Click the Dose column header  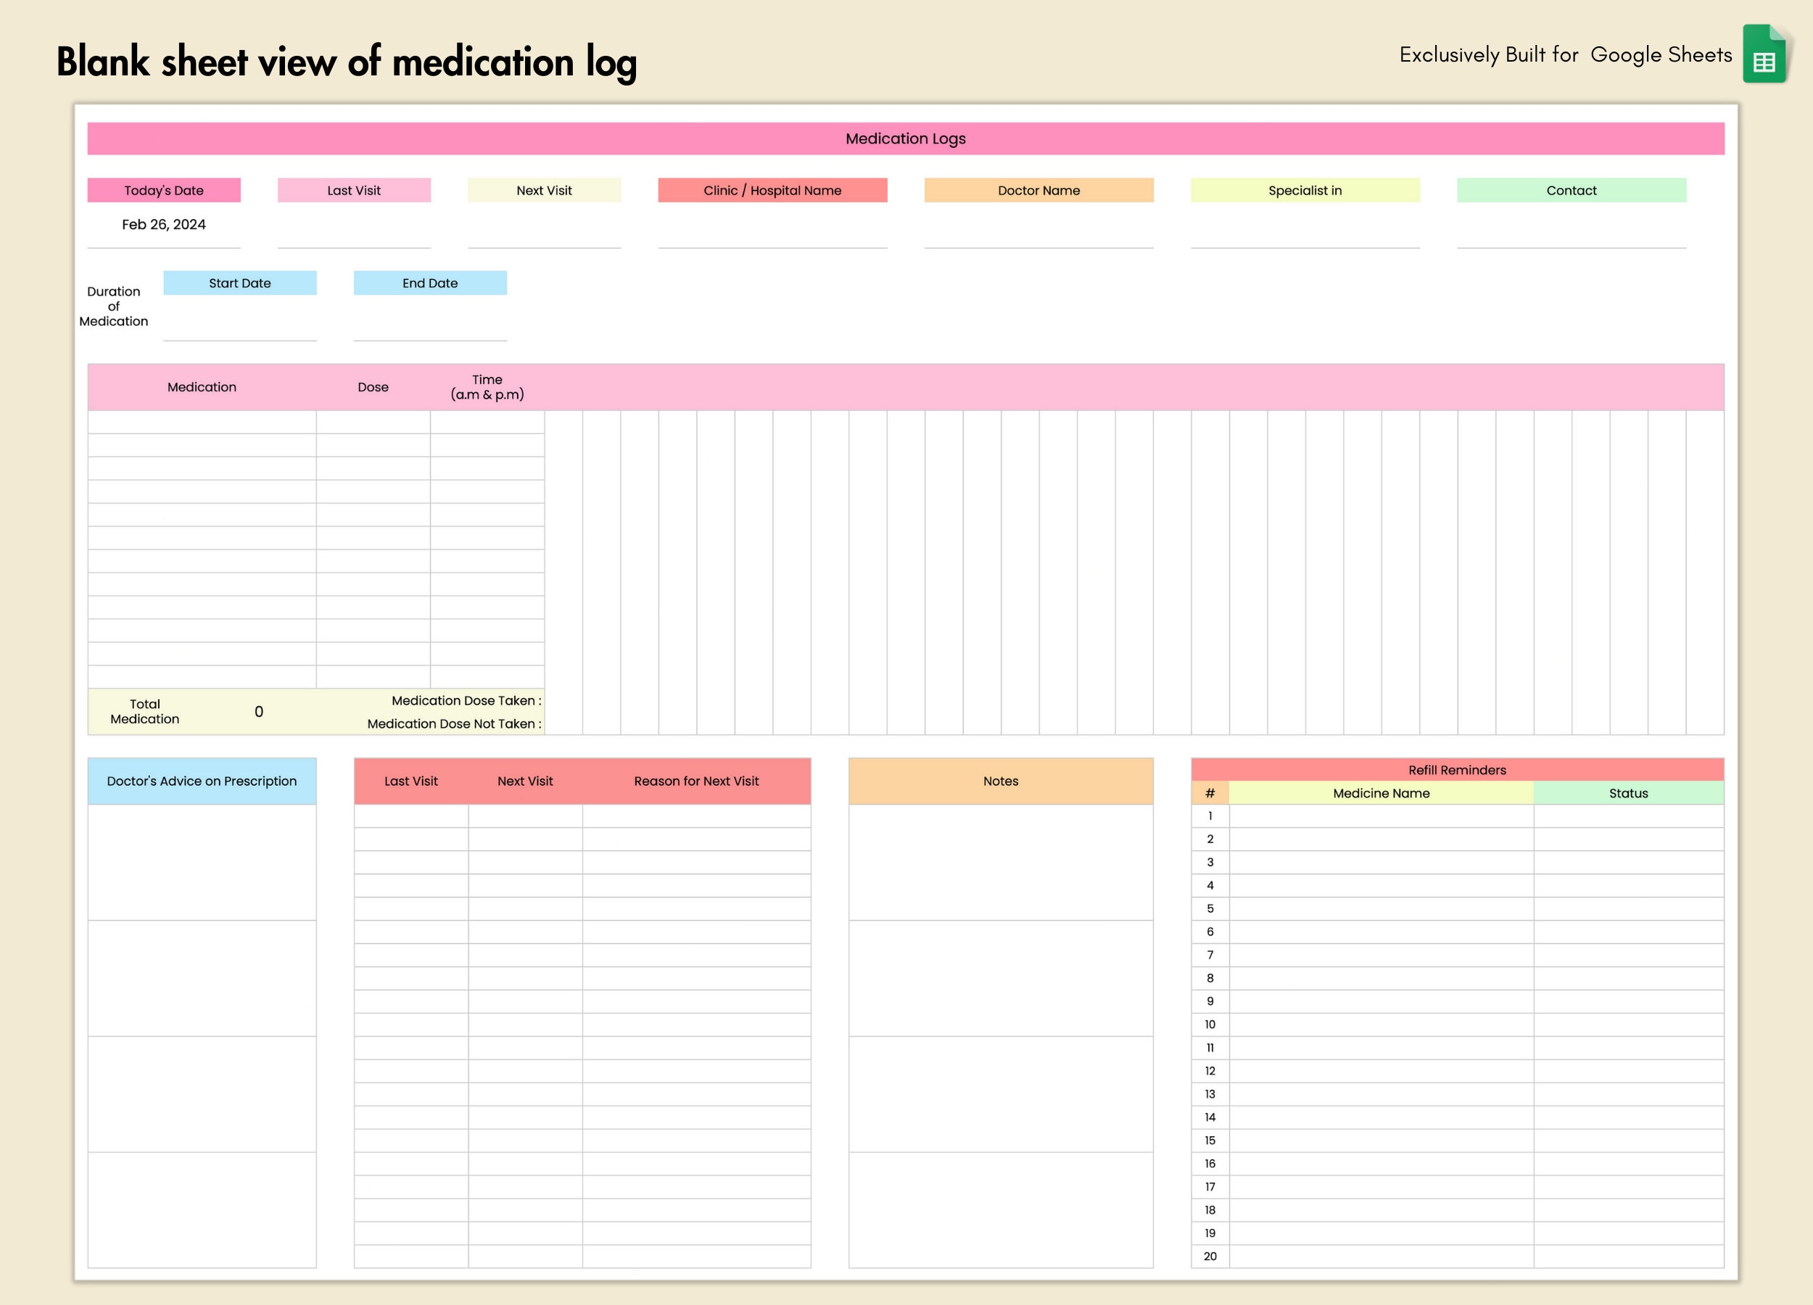(x=373, y=386)
